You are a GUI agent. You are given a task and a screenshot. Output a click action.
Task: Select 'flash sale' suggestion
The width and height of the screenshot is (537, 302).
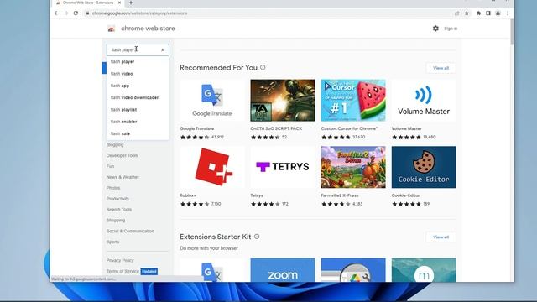point(138,133)
